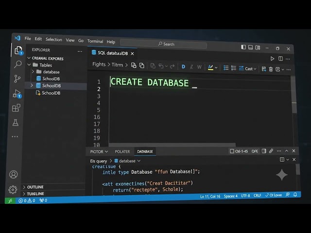Run the SQL query with play icon
Image resolution: width=311 pixels, height=233 pixels.
[x=272, y=58]
